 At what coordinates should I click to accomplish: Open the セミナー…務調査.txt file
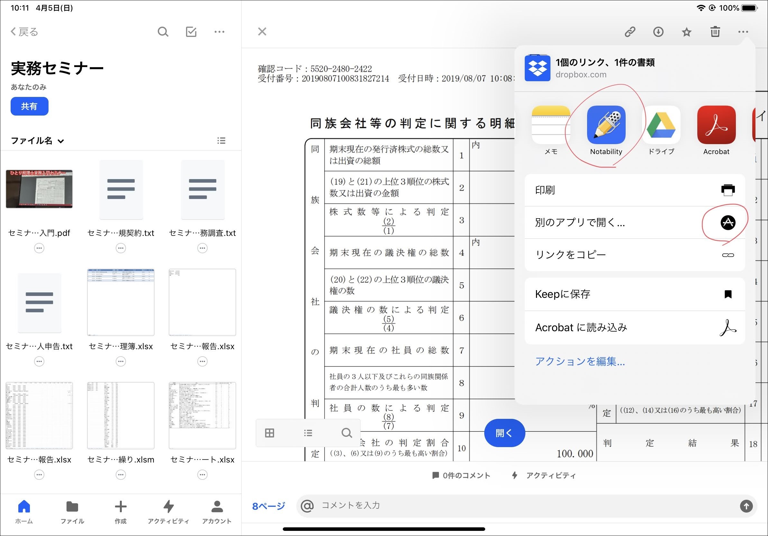[x=202, y=189]
